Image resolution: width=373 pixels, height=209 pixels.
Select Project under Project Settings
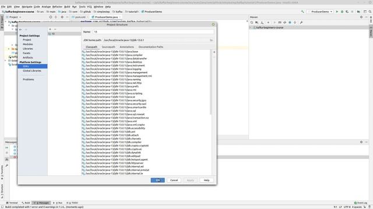pyautogui.click(x=27, y=40)
